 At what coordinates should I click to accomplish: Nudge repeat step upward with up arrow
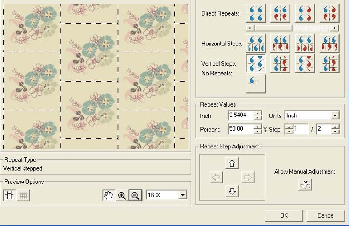(232, 163)
